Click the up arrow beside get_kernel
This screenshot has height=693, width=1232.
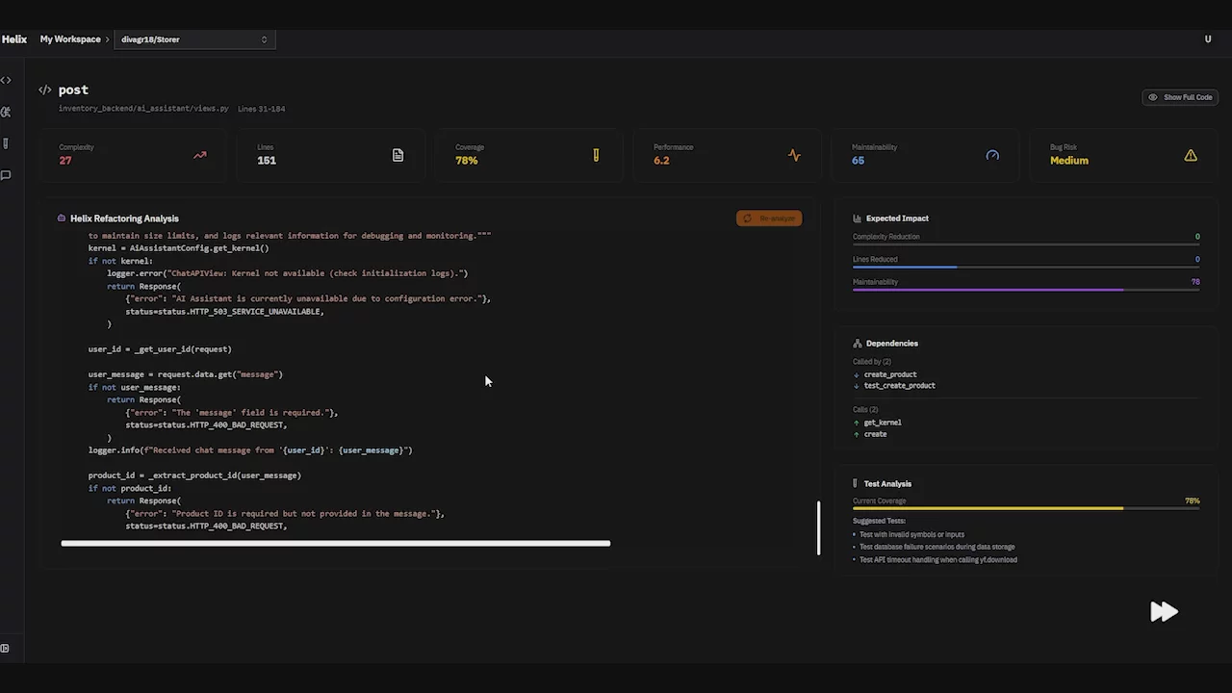tap(857, 423)
